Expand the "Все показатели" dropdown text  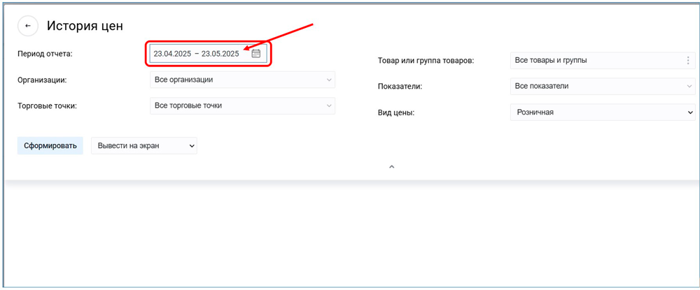click(x=541, y=87)
